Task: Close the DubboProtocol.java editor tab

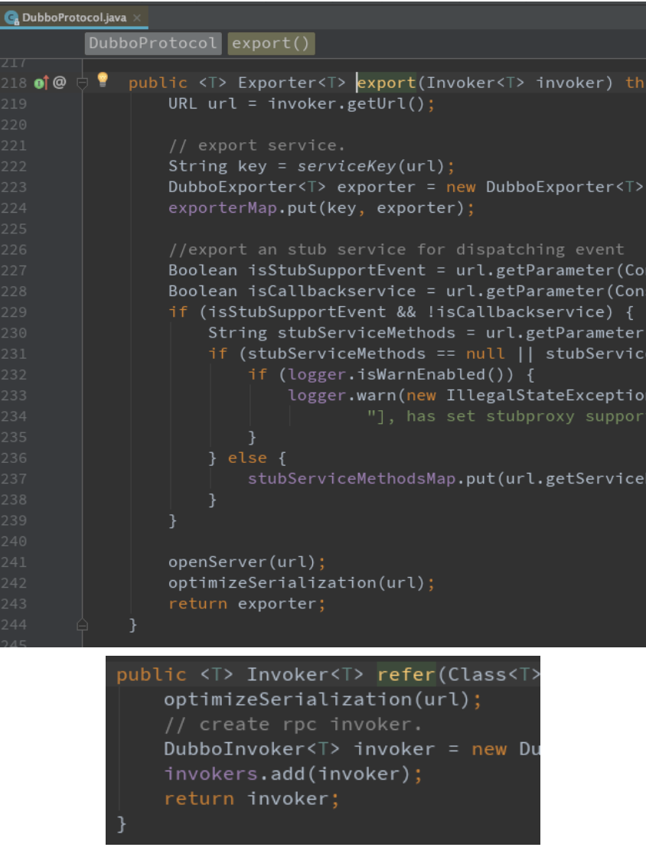Action: click(x=137, y=18)
